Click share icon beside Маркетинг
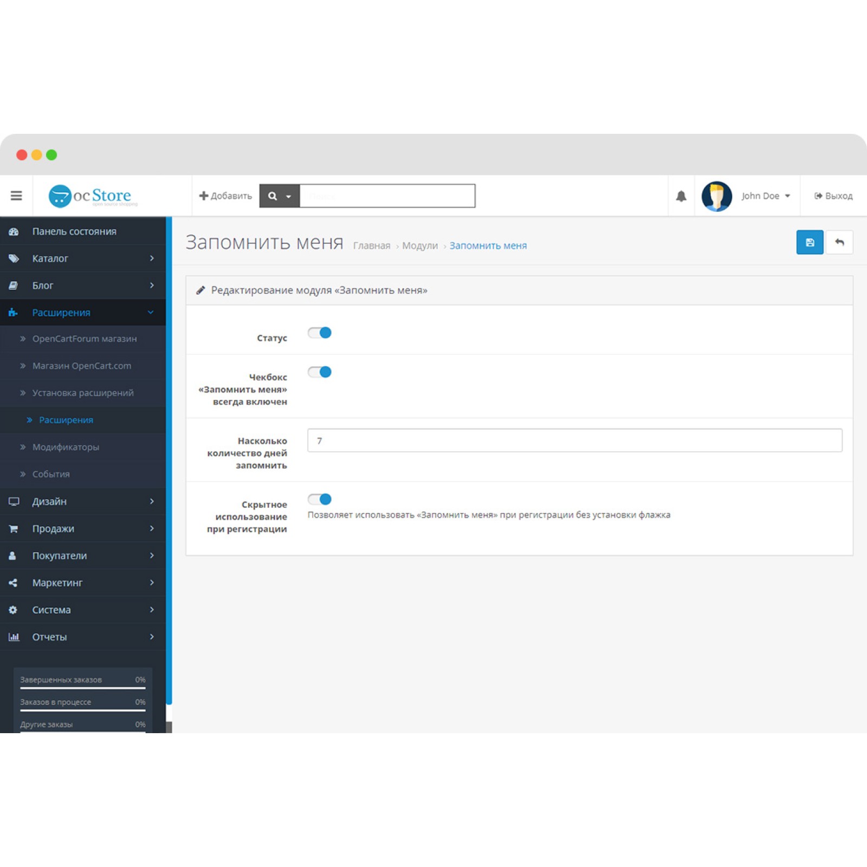The width and height of the screenshot is (867, 867). (14, 583)
